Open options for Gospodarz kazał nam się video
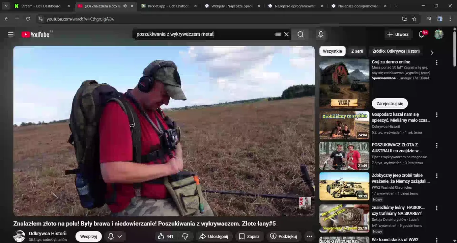 437,115
